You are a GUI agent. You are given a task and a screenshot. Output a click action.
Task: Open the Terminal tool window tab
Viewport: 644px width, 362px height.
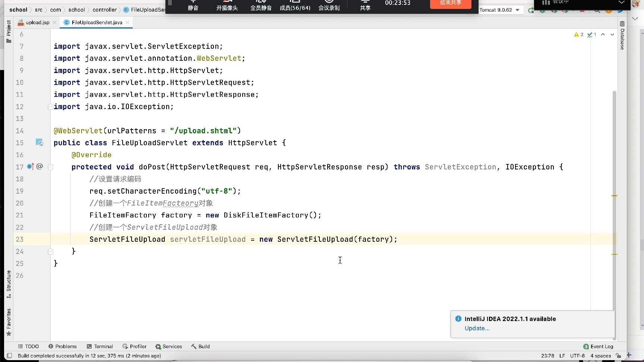[x=100, y=346]
